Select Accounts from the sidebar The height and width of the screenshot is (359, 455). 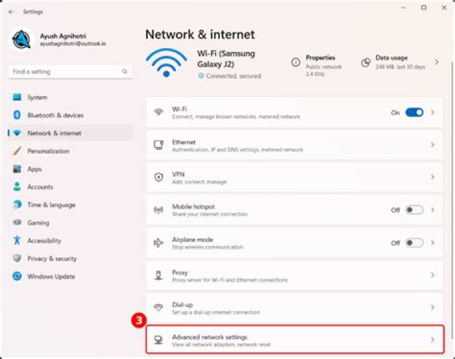click(x=40, y=187)
